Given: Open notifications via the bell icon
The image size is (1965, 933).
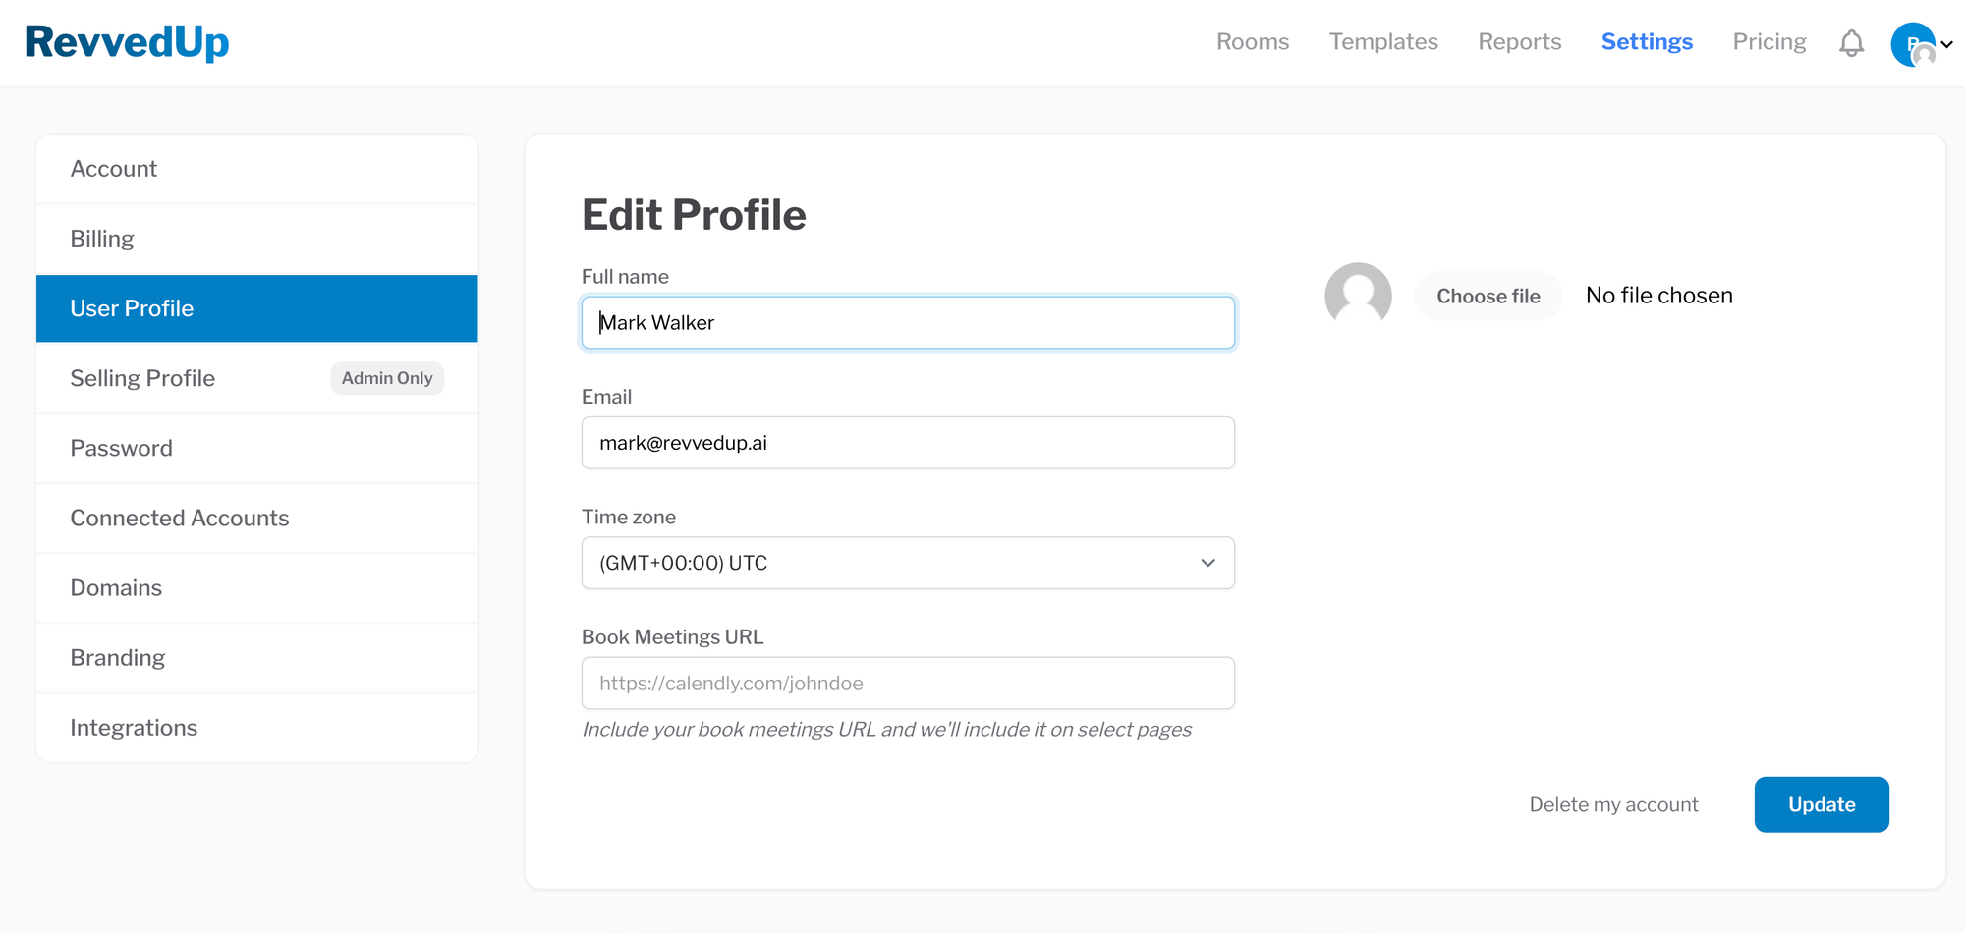Looking at the screenshot, I should pyautogui.click(x=1851, y=42).
